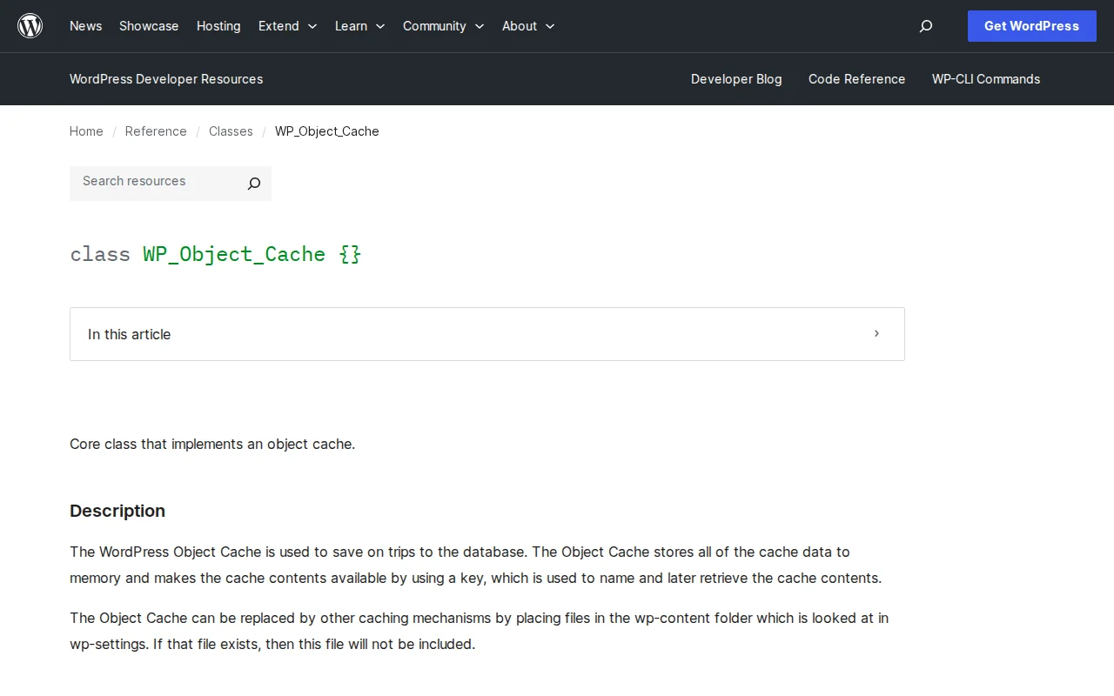Open the Extend menu
The height and width of the screenshot is (696, 1114).
click(278, 26)
